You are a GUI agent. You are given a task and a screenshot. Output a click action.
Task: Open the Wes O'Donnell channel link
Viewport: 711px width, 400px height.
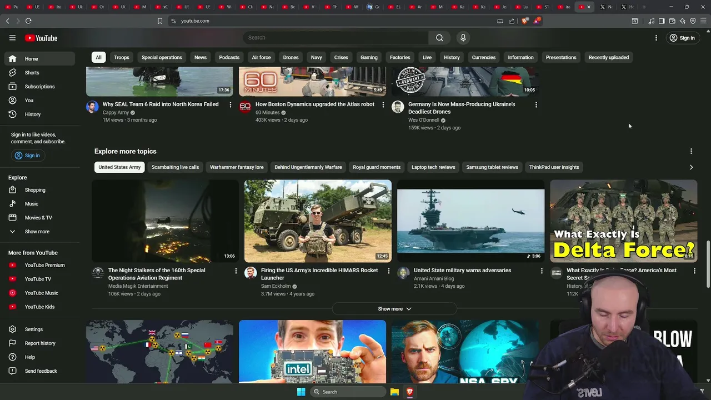[424, 120]
